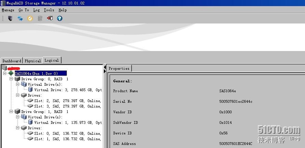Click the toolbar drag grip handle

3,18
